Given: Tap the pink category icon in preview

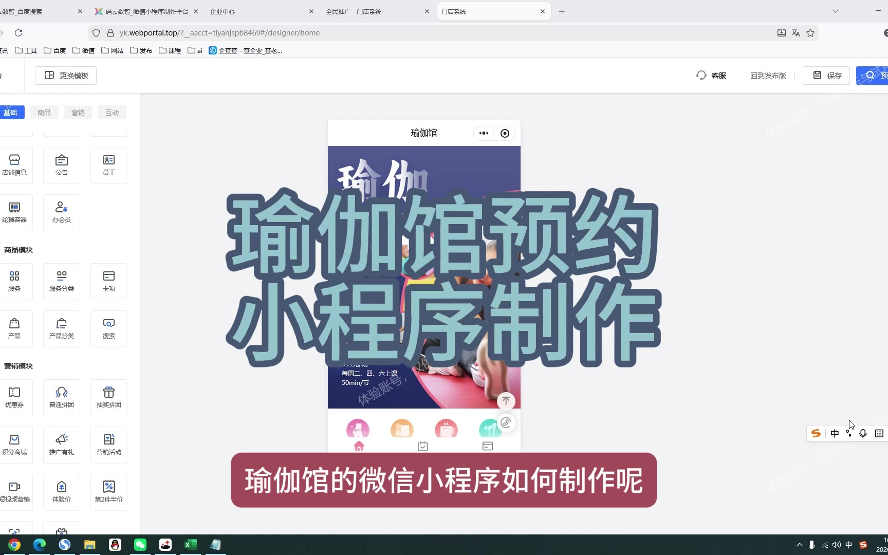Looking at the screenshot, I should coord(358,428).
